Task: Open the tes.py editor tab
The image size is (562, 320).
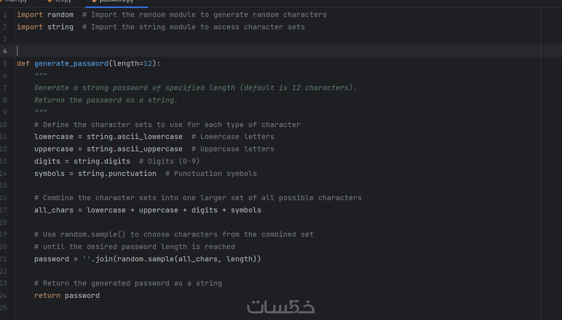Action: point(63,1)
